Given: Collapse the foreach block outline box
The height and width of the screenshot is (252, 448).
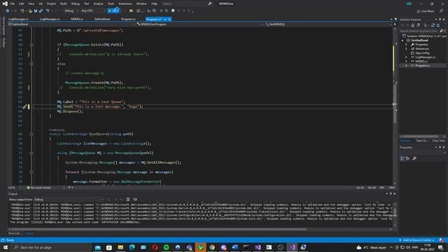Looking at the screenshot, I should point(31,172).
